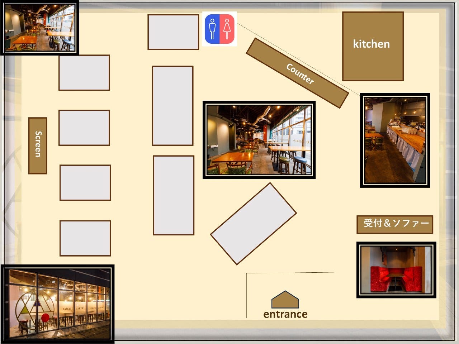Select the upper tall table in the middle column
Viewport: 459px width, 344px height.
point(173,106)
